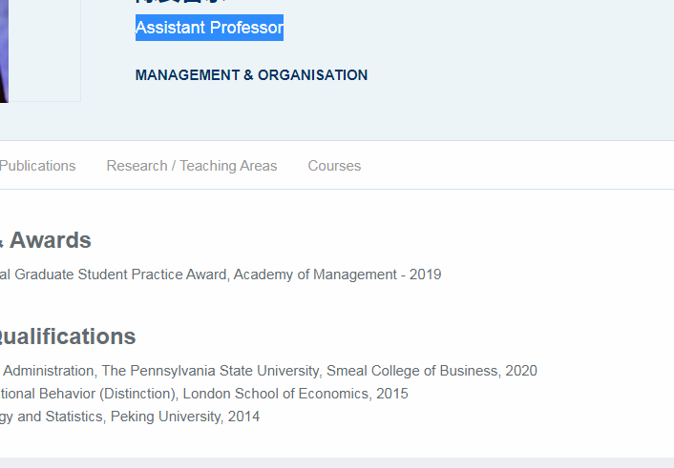Open the Publications tab

tap(37, 166)
